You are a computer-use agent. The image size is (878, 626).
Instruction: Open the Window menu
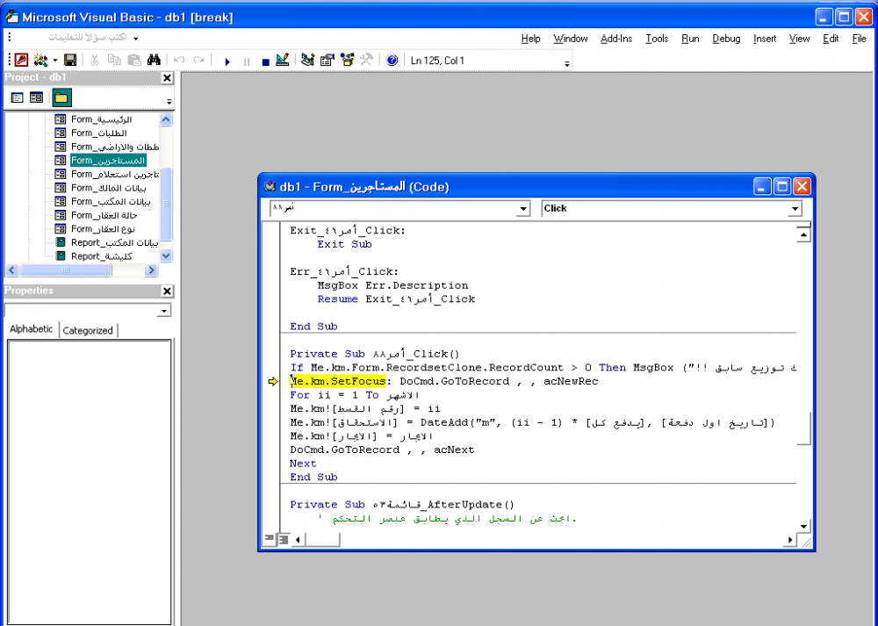(x=570, y=39)
